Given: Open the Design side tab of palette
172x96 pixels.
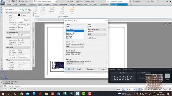Looking at the screenshot, I should [x=34, y=14].
